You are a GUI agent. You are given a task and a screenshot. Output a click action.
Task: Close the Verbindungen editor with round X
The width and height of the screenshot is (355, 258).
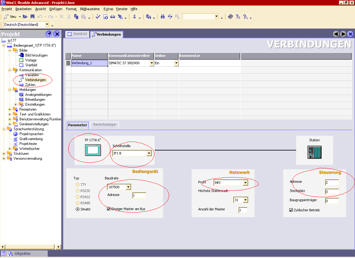tap(350, 34)
